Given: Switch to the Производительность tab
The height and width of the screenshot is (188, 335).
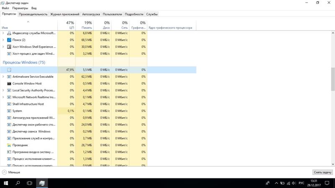Looking at the screenshot, I should click(33, 14).
